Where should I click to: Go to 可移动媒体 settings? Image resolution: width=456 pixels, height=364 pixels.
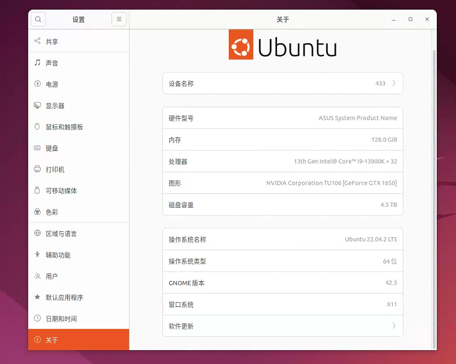point(61,191)
